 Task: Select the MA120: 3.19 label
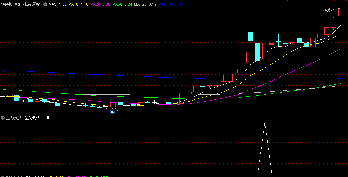pos(145,4)
